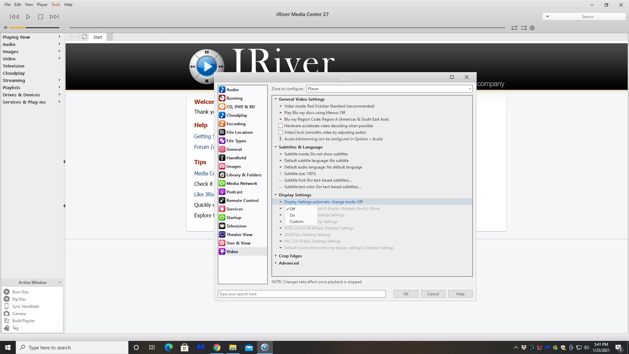Open the Subtitle mode dropdown
The image size is (629, 354).
(316, 154)
